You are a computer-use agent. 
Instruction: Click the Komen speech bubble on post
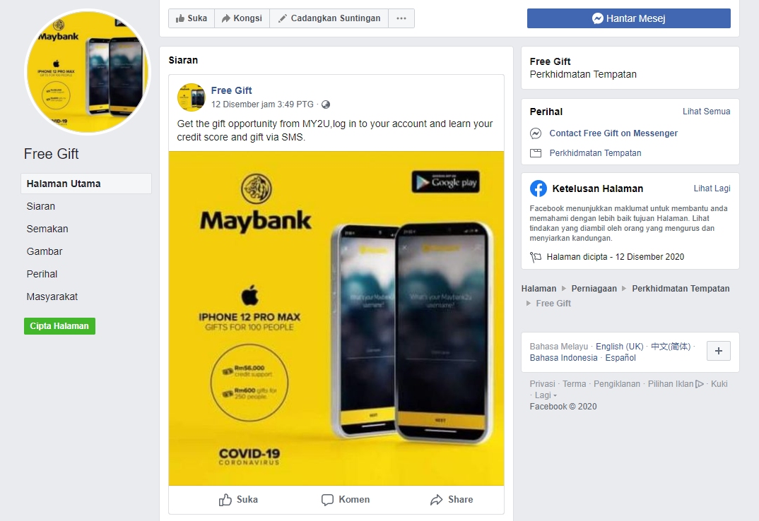(x=346, y=500)
